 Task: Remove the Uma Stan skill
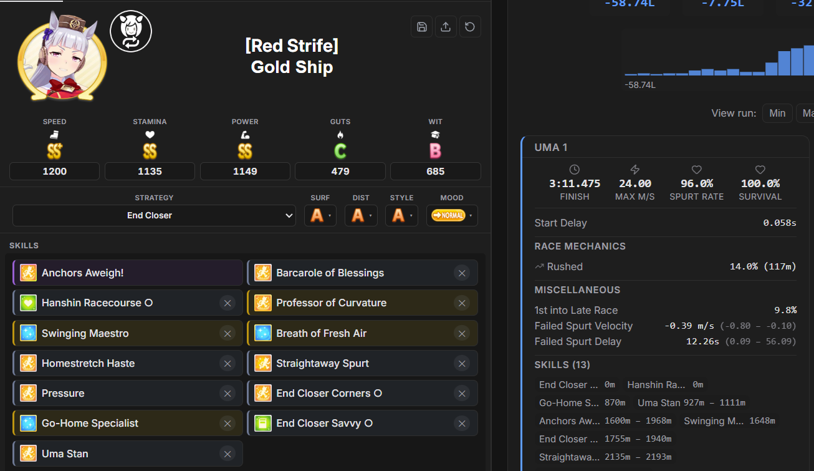227,454
